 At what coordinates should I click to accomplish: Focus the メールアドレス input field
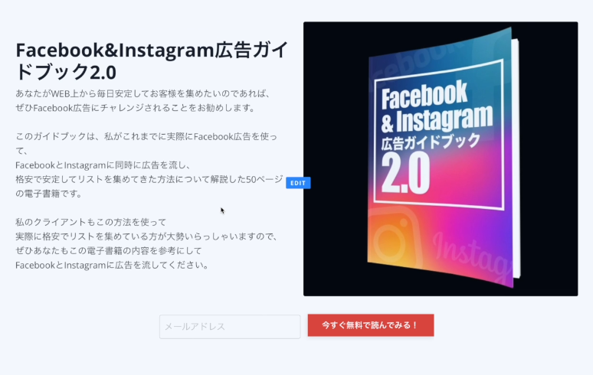230,327
